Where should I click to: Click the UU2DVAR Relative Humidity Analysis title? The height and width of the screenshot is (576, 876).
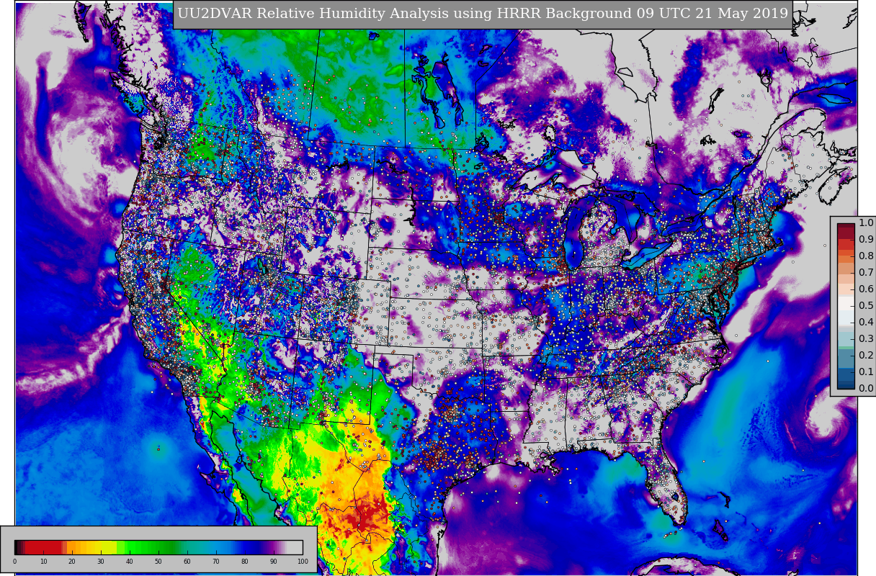pyautogui.click(x=483, y=14)
